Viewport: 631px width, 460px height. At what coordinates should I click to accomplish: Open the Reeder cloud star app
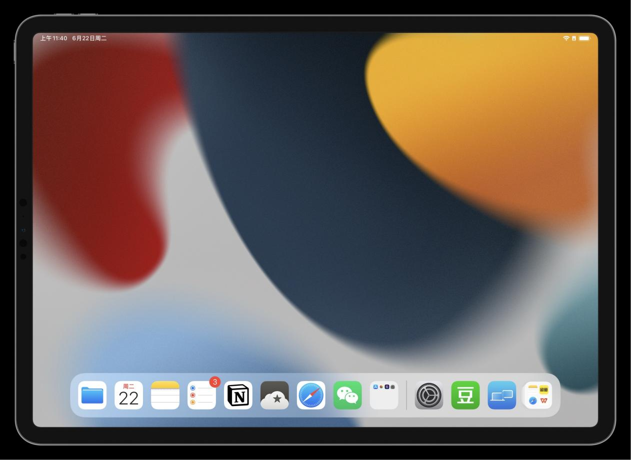[274, 395]
